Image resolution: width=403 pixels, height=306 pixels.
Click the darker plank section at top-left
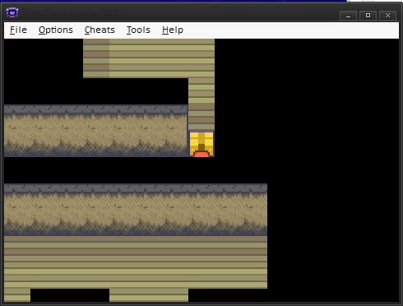[x=96, y=58]
